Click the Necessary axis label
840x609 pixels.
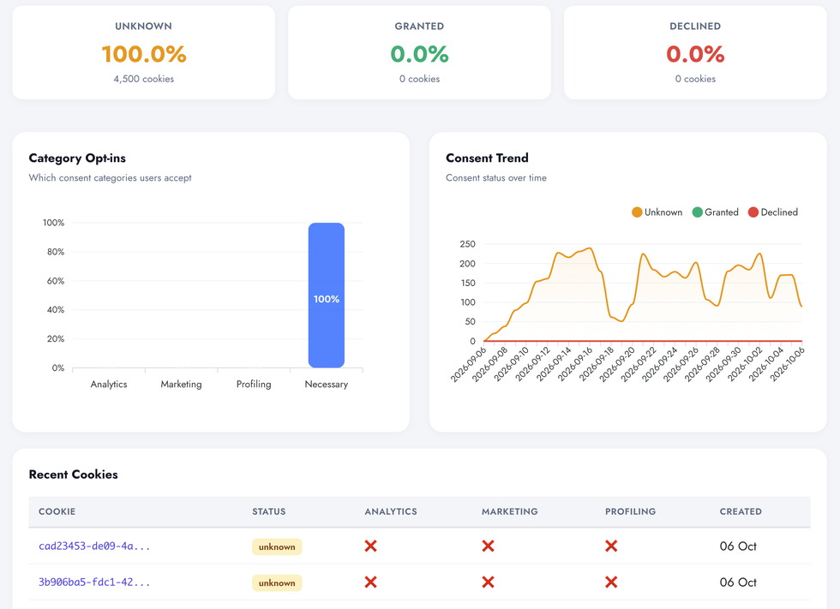click(x=327, y=385)
